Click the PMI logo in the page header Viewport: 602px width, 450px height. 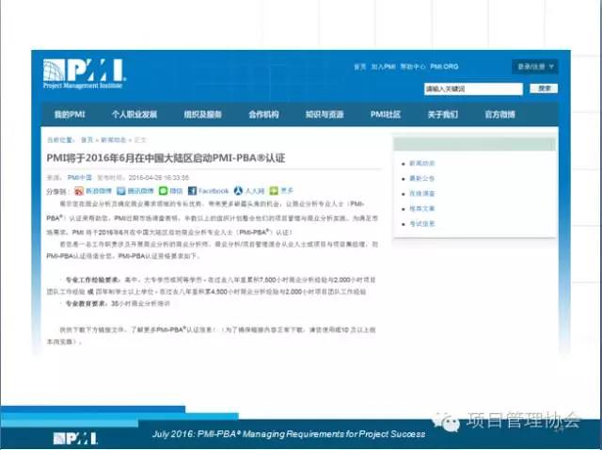85,73
